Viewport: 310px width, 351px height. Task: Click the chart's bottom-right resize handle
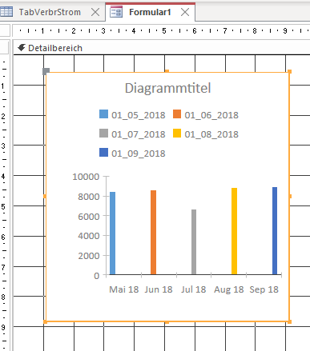pyautogui.click(x=290, y=322)
